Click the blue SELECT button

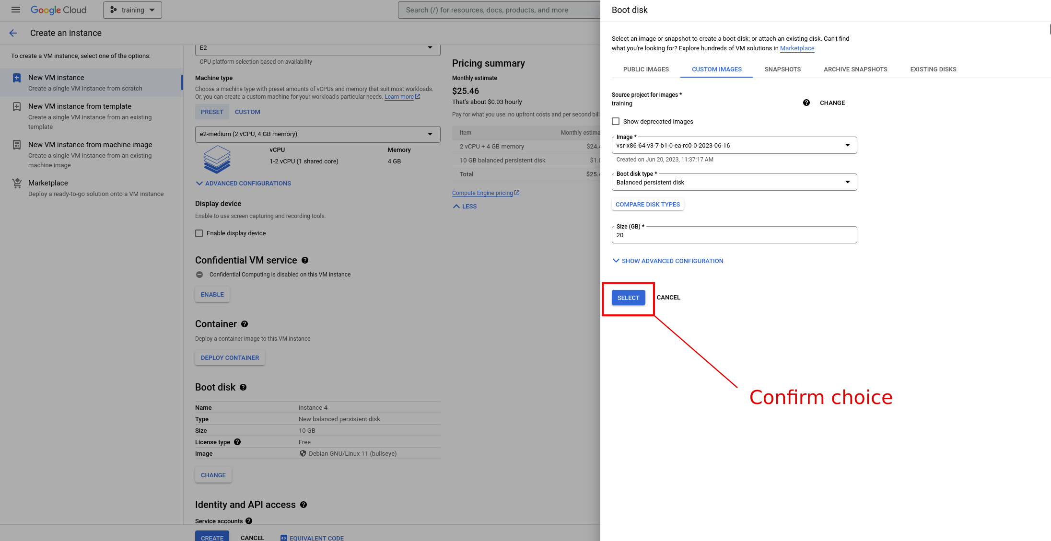(x=628, y=298)
